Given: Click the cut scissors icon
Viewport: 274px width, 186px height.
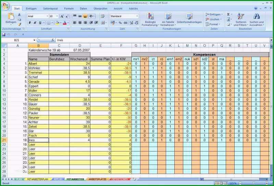Looking at the screenshot, I should tap(19, 15).
